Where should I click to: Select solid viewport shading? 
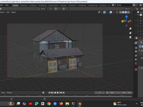pos(123,12)
